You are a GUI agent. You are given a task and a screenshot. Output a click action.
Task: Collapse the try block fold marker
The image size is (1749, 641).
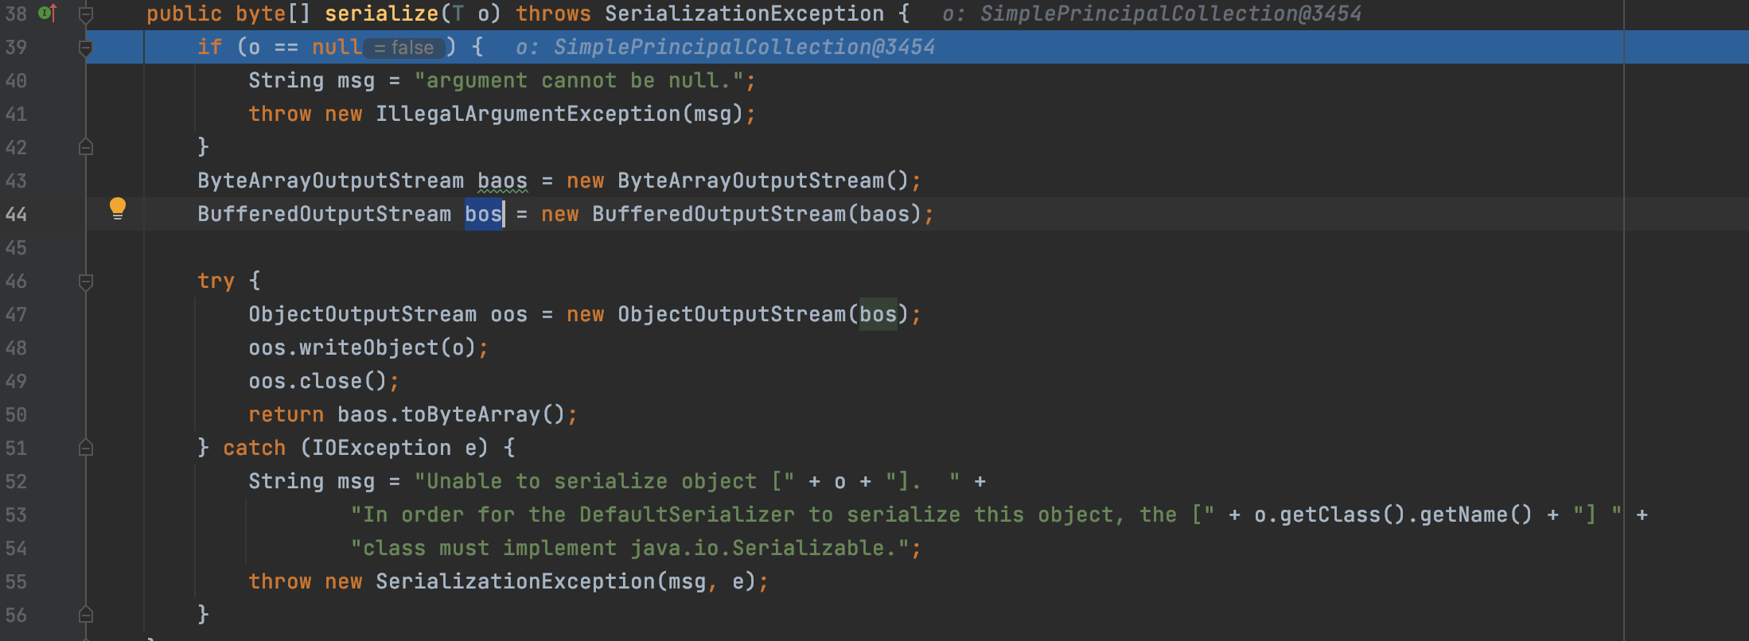pyautogui.click(x=86, y=282)
